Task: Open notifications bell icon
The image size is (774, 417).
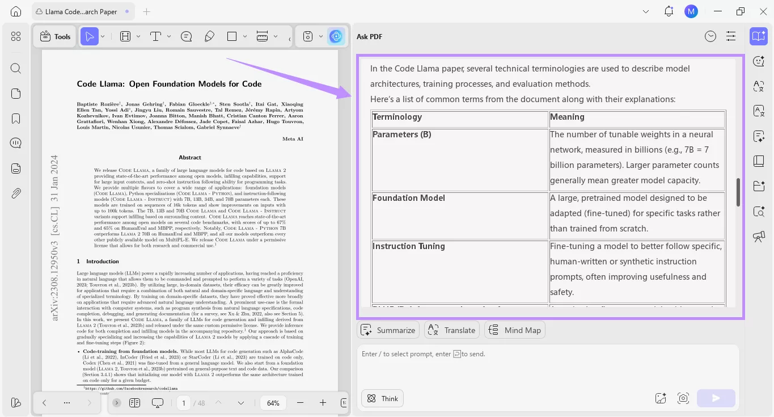Action: click(669, 11)
